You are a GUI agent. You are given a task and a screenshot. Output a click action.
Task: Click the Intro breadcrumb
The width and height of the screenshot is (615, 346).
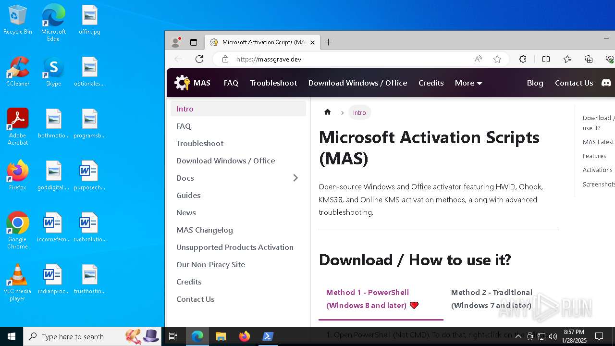coord(359,112)
